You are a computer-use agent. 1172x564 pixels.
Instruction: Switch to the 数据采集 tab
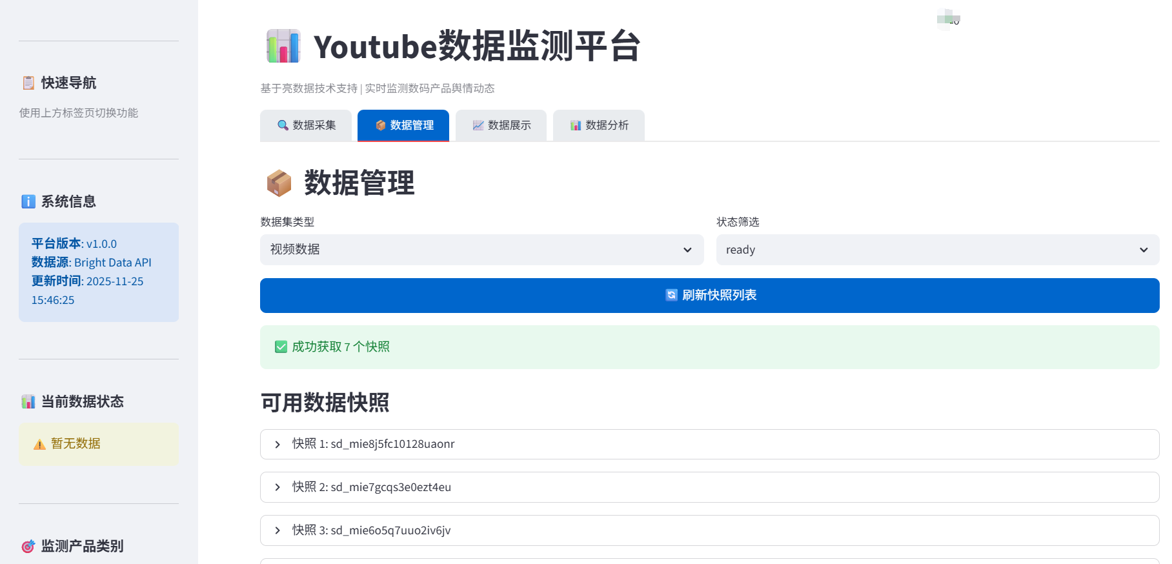[306, 125]
